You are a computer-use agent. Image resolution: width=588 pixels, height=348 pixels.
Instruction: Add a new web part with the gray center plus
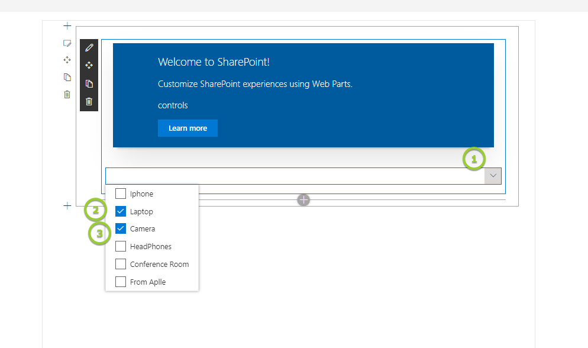click(303, 200)
